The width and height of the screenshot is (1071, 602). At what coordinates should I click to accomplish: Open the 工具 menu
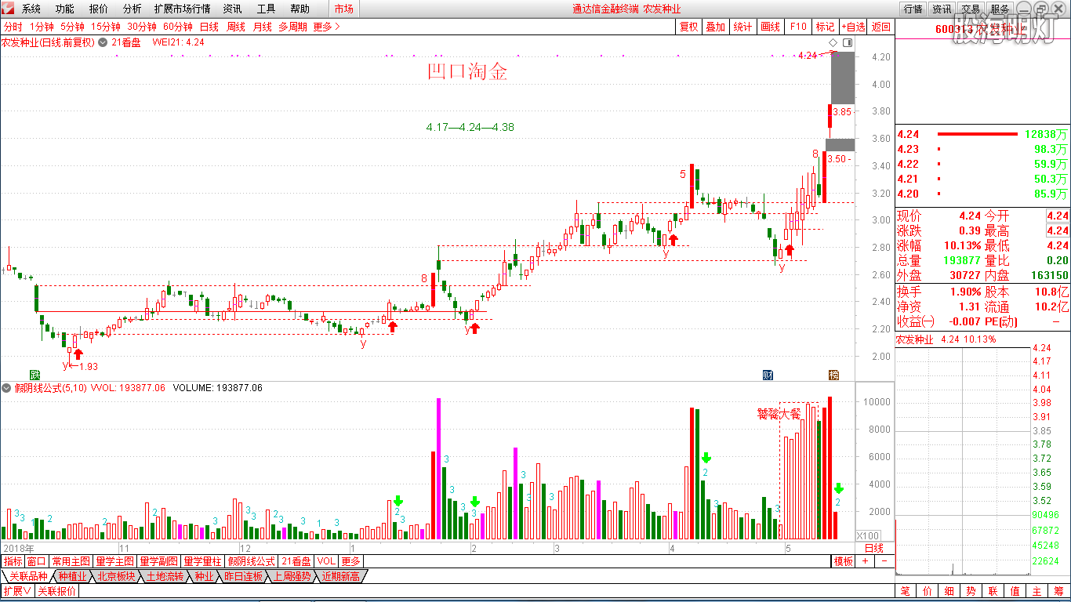[x=266, y=9]
